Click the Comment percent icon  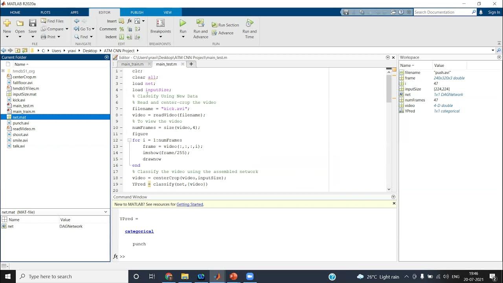click(121, 29)
